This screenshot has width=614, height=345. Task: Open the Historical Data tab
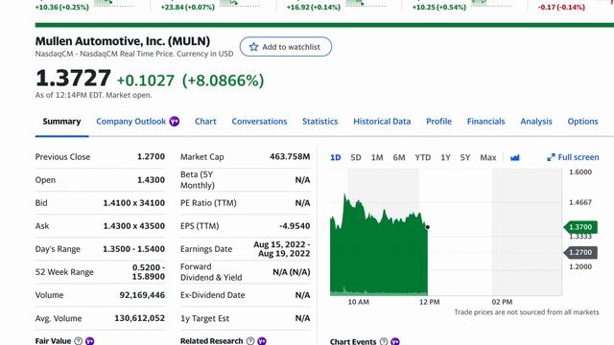[382, 122]
